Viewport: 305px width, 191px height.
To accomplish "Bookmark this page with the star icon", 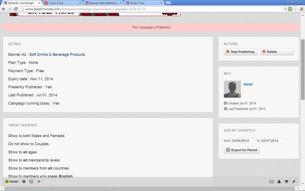I will tap(295, 9).
